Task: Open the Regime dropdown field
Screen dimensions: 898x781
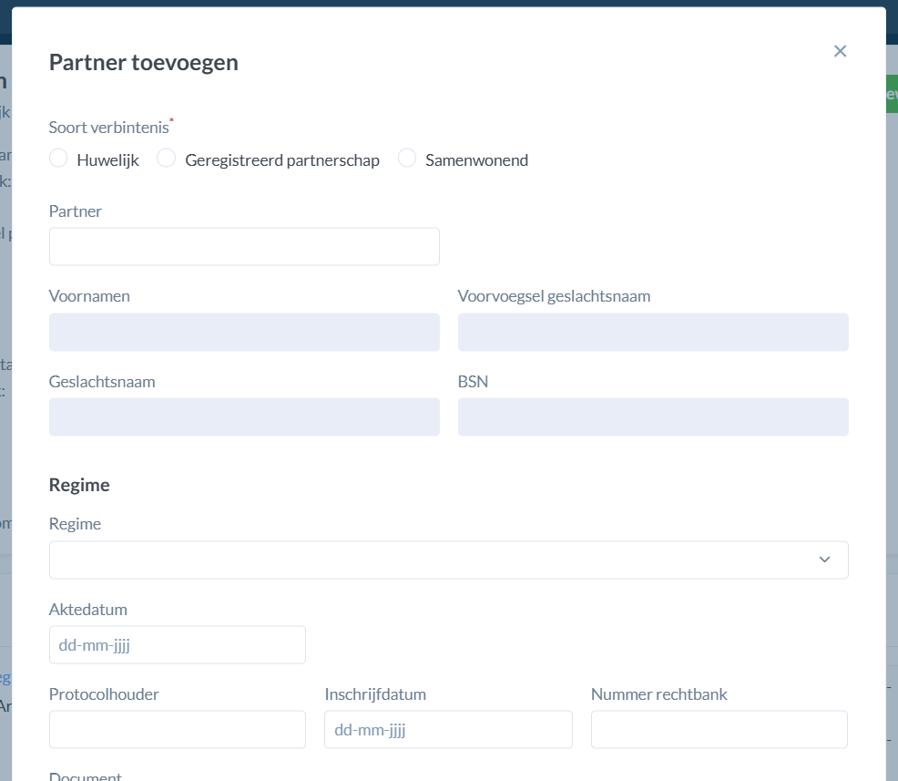Action: (x=437, y=560)
